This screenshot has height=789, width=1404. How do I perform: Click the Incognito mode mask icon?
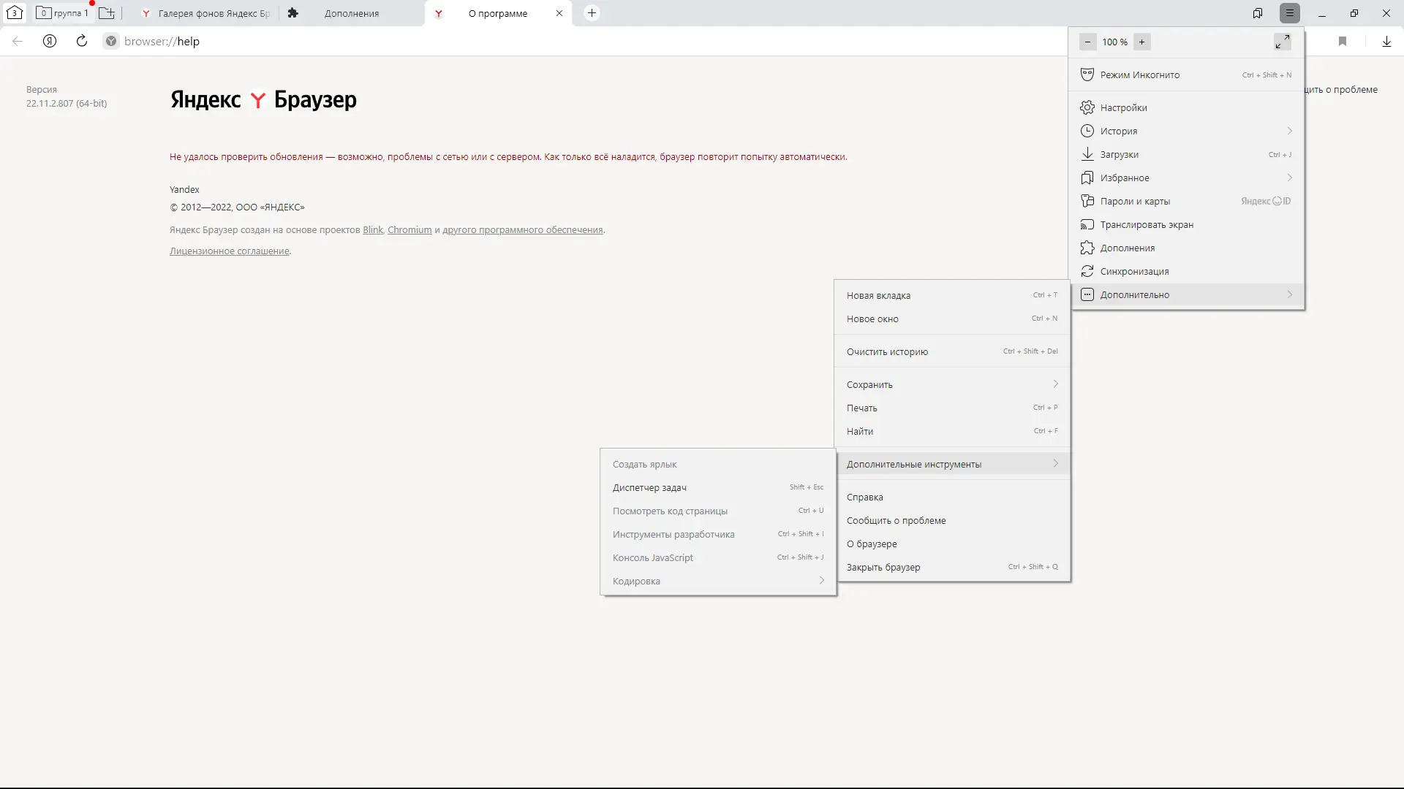[x=1087, y=75]
